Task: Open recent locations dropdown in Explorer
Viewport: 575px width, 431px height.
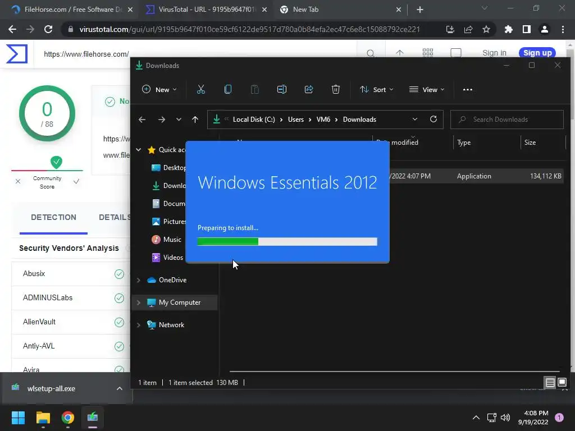Action: pyautogui.click(x=179, y=120)
